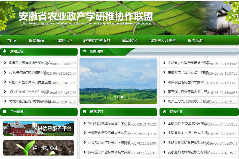The image size is (239, 159).
Task: Select the second slideshow indicator dot
Action: coord(118,97)
